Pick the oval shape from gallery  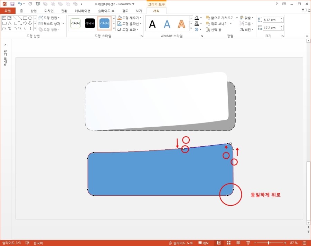[30, 18]
